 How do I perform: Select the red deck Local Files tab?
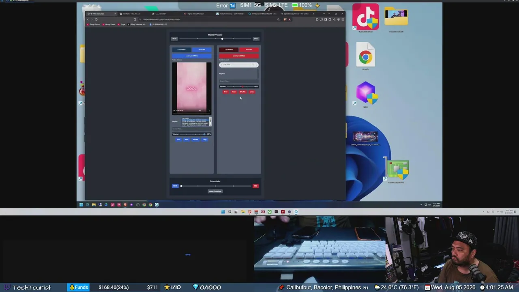229,50
